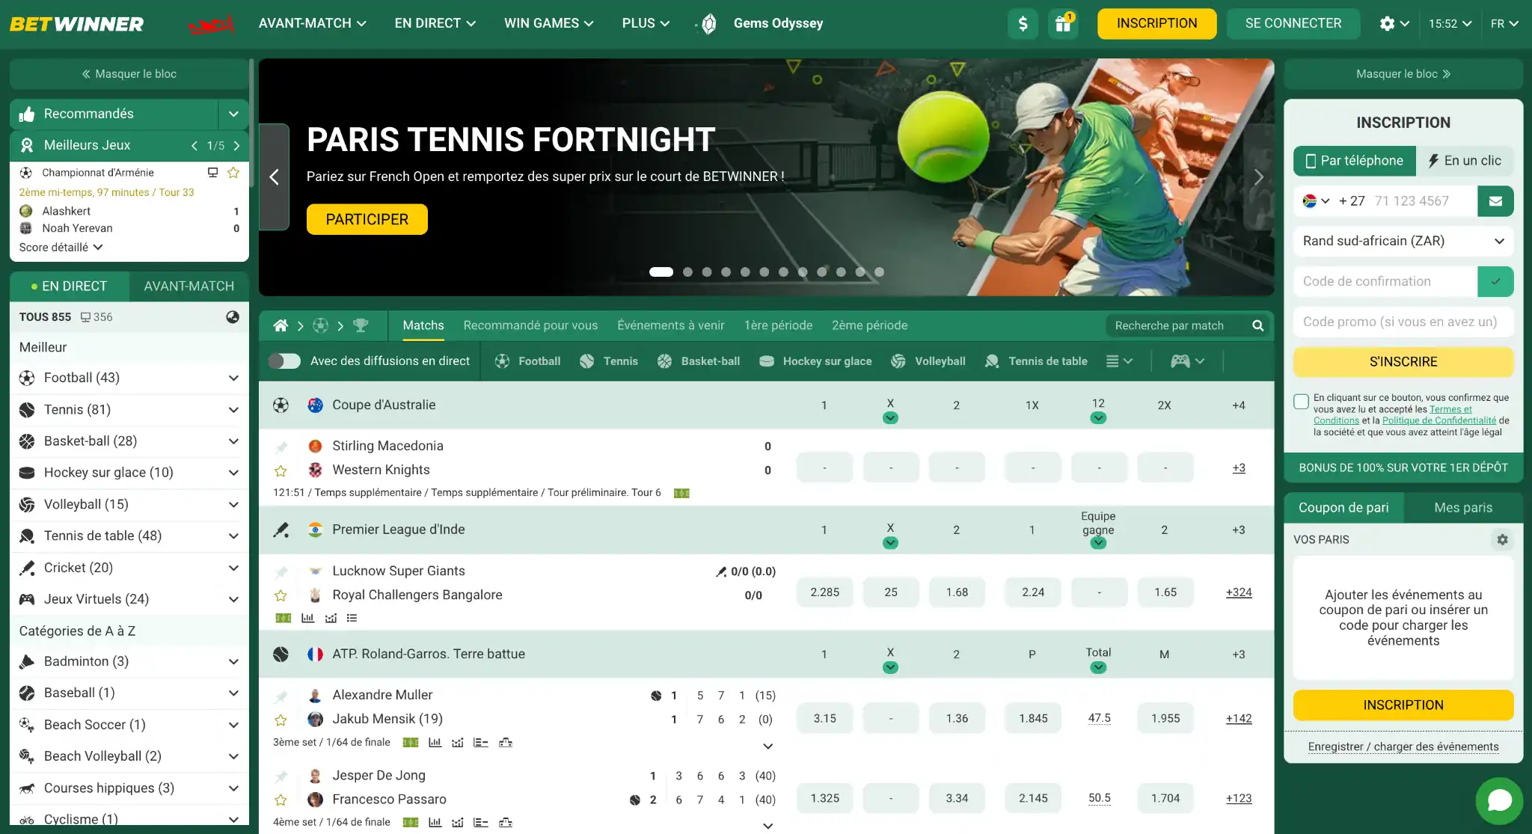
Task: Select the Événements à venir tab
Action: [x=671, y=325]
